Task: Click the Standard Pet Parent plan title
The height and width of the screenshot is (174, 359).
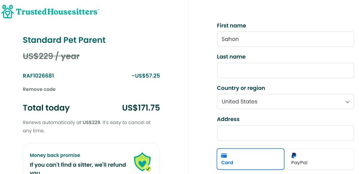Action: point(64,40)
